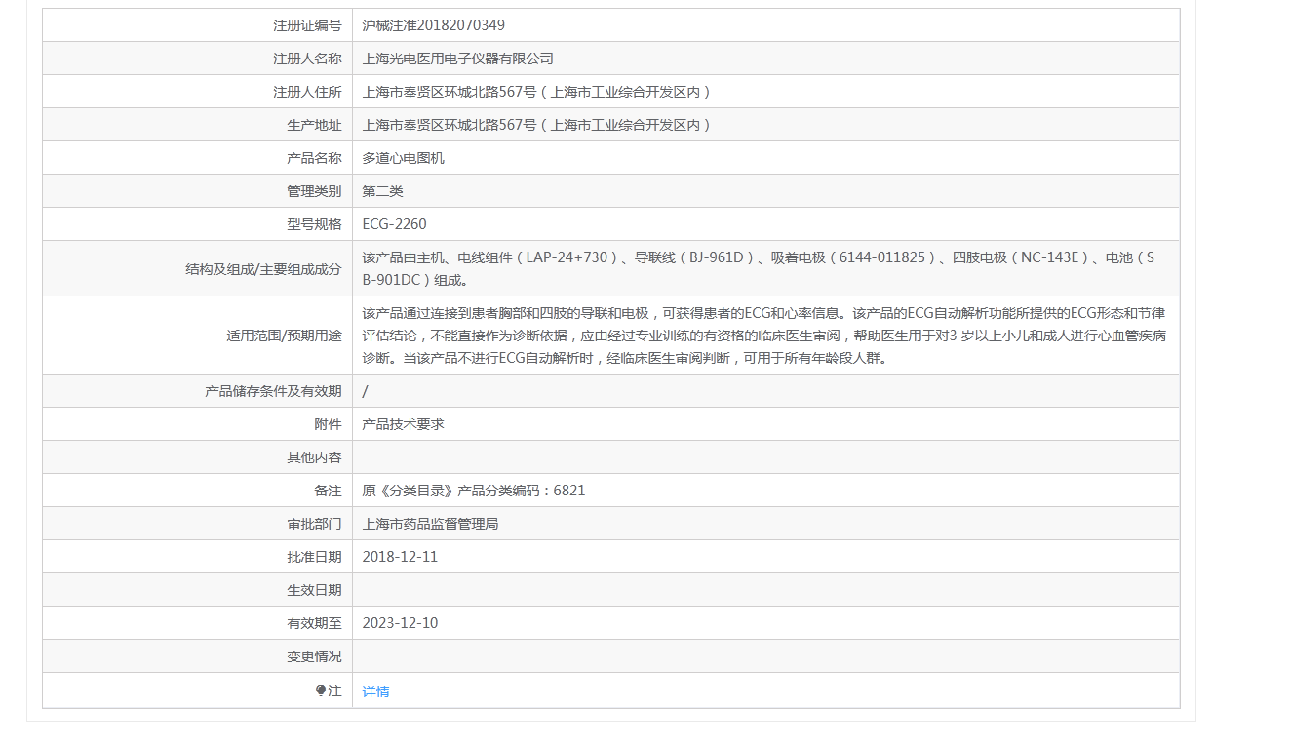Select product name 多道心电图机
The height and width of the screenshot is (750, 1290).
coord(403,158)
